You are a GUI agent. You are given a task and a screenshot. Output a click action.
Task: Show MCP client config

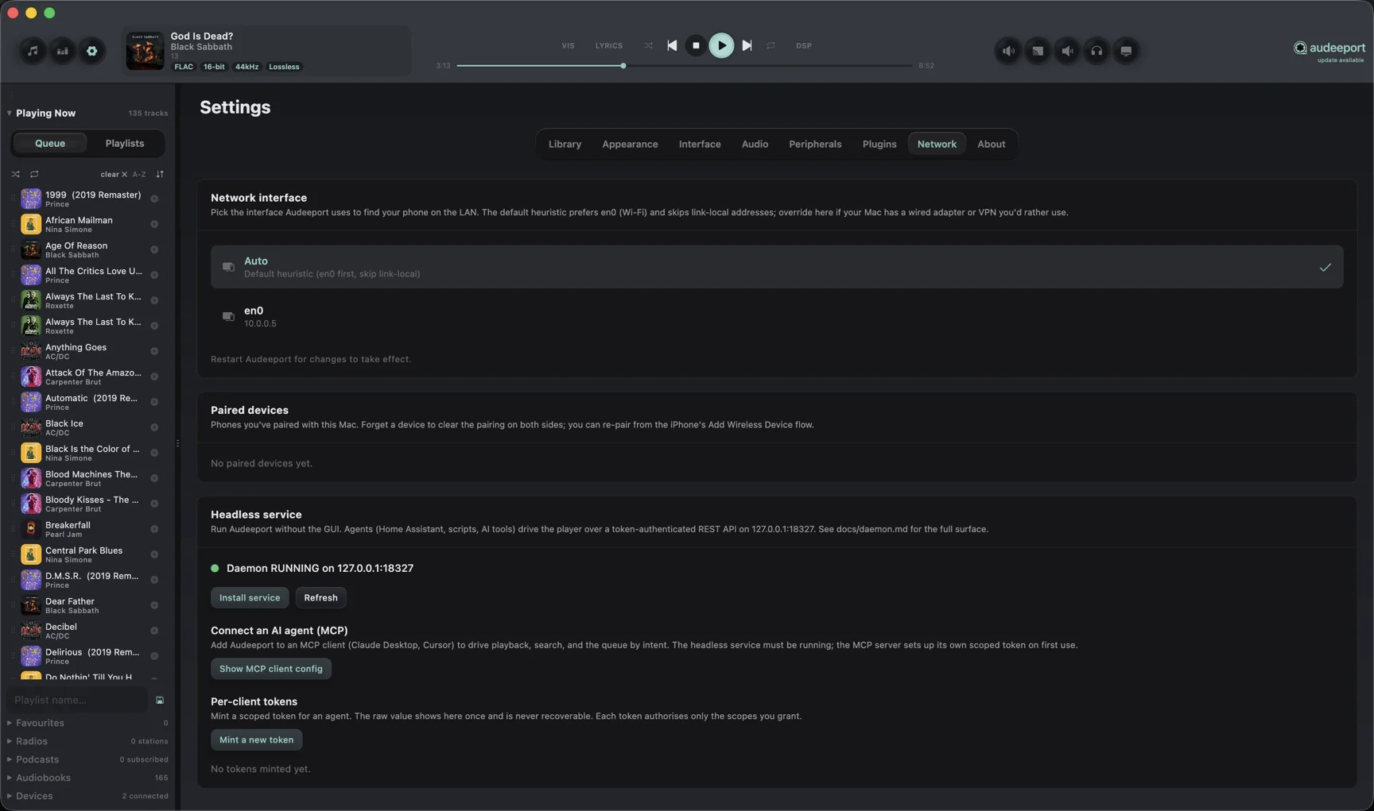(x=271, y=669)
